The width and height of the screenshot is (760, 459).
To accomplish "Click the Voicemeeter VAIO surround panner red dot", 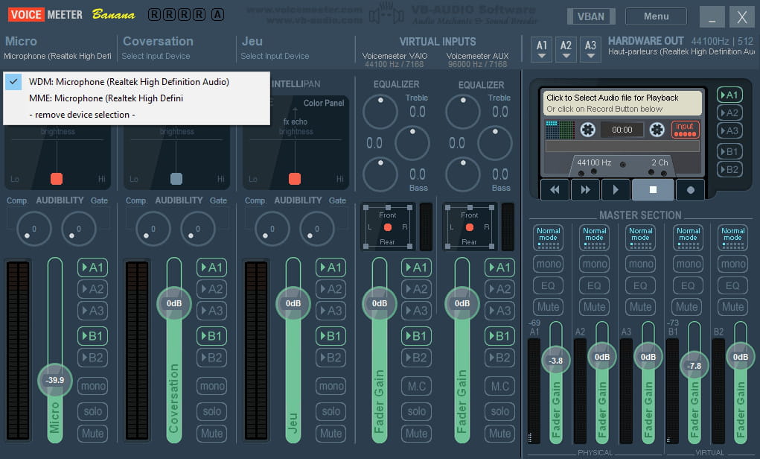I will [388, 227].
